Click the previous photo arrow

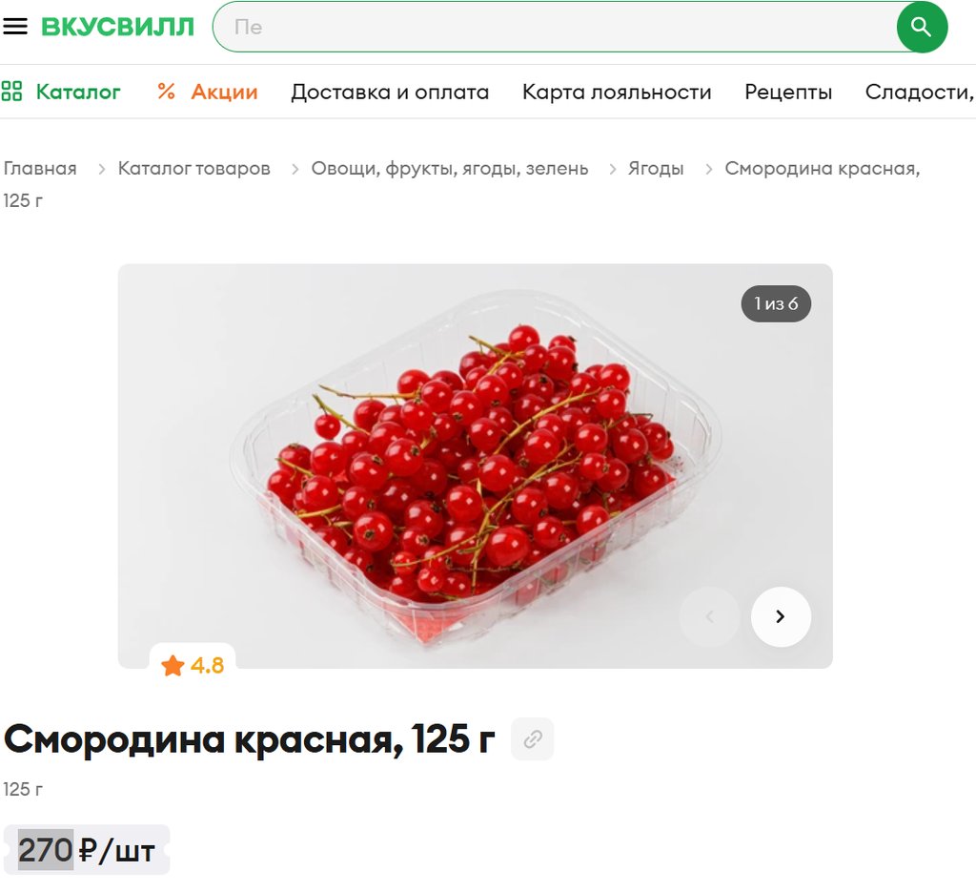709,616
